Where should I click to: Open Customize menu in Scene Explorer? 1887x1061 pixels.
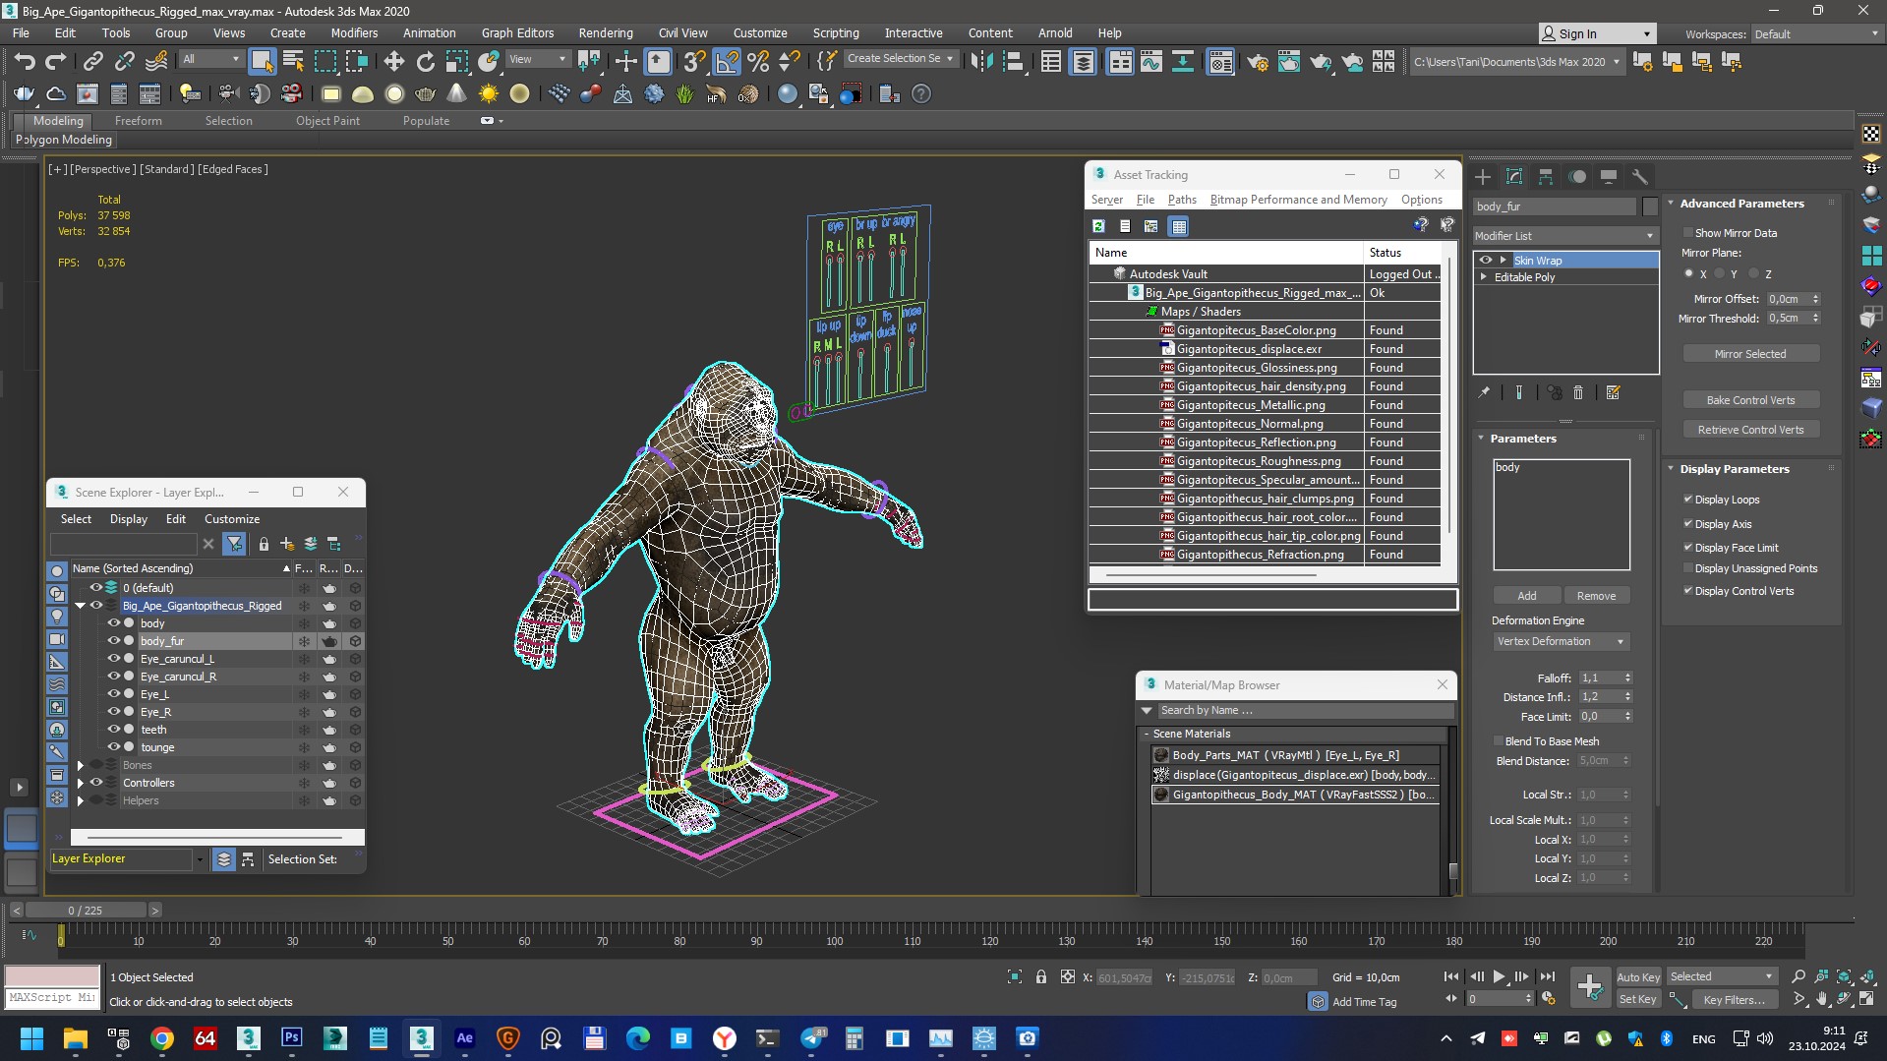click(232, 519)
